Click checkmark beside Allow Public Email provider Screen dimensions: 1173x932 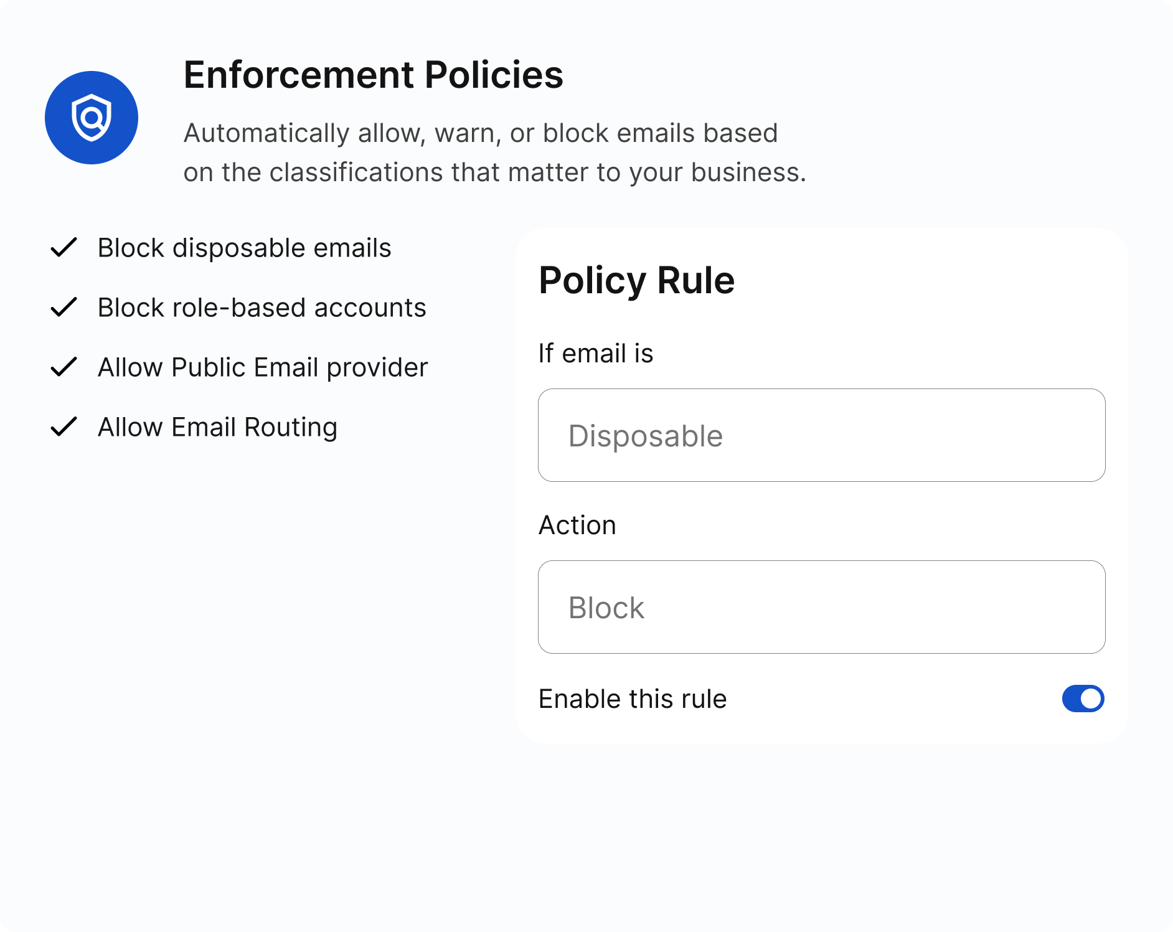click(x=64, y=367)
